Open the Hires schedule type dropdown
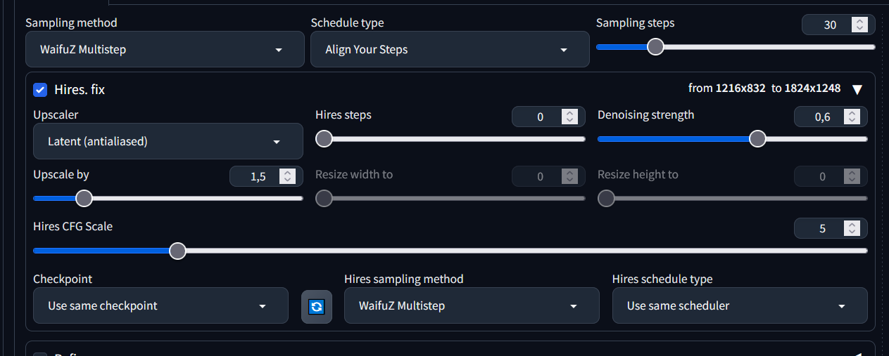 [740, 305]
